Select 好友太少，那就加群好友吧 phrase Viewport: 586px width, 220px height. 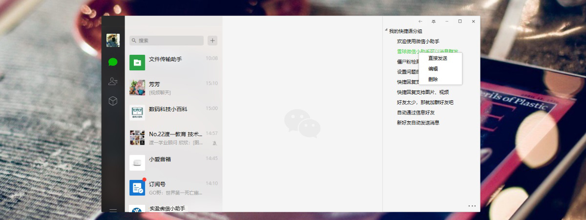click(425, 102)
